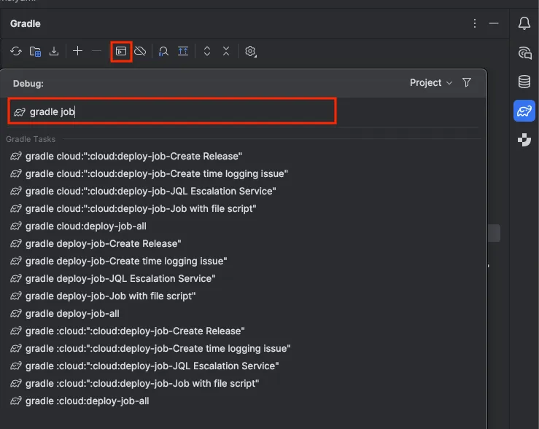This screenshot has height=429, width=539.
Task: Select the 'gradle cloud:deploy-job-all' task
Action: [244, 227]
